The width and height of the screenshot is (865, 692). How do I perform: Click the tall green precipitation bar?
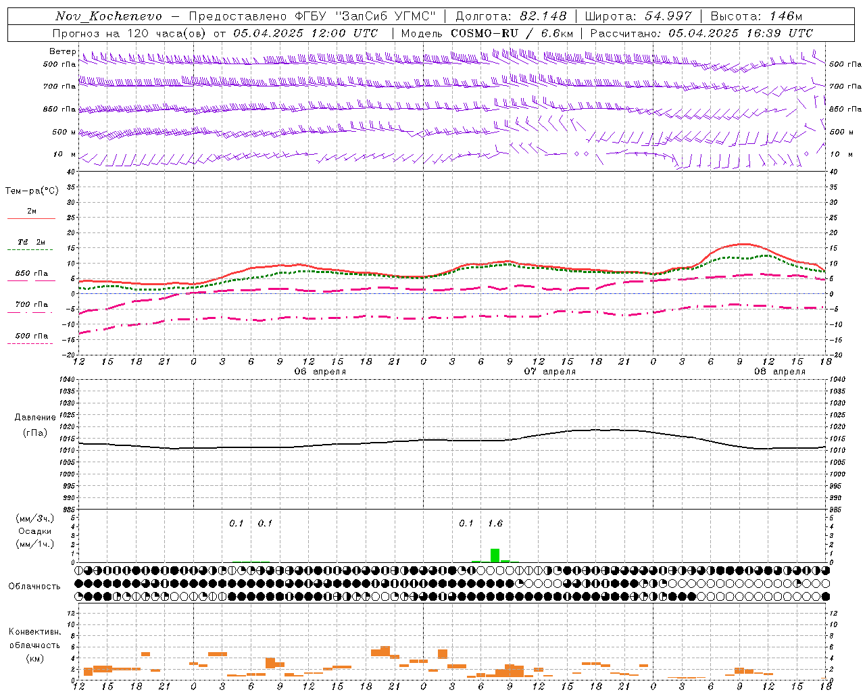(495, 555)
